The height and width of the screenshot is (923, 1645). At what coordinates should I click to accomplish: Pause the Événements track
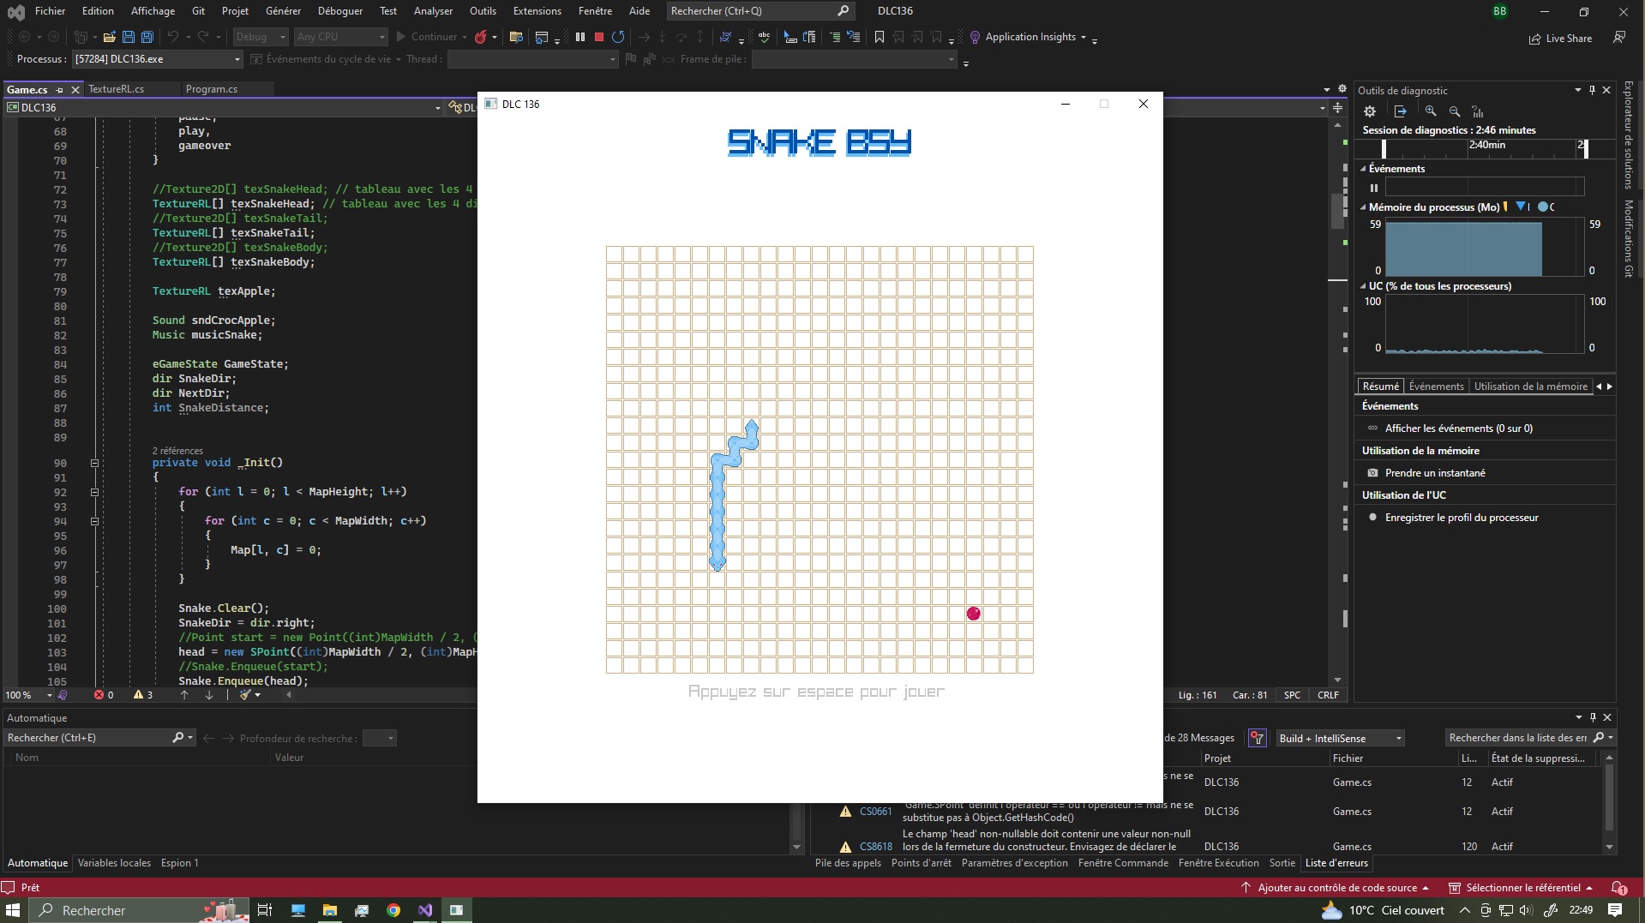pos(1374,188)
